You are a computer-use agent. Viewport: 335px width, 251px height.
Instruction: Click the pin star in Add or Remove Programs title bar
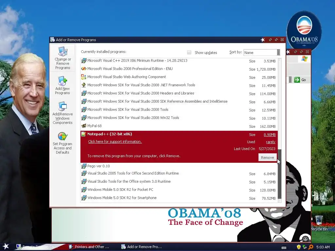pos(263,40)
